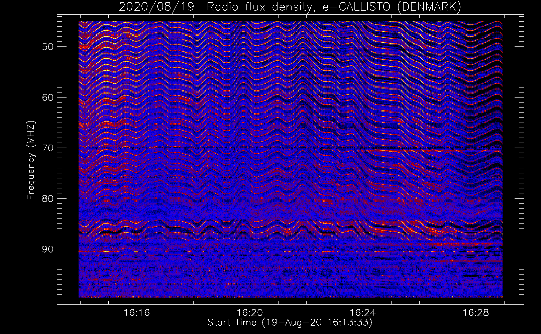Click the 80 MHz frequency tick label
This screenshot has height=334, width=541.
click(x=48, y=198)
